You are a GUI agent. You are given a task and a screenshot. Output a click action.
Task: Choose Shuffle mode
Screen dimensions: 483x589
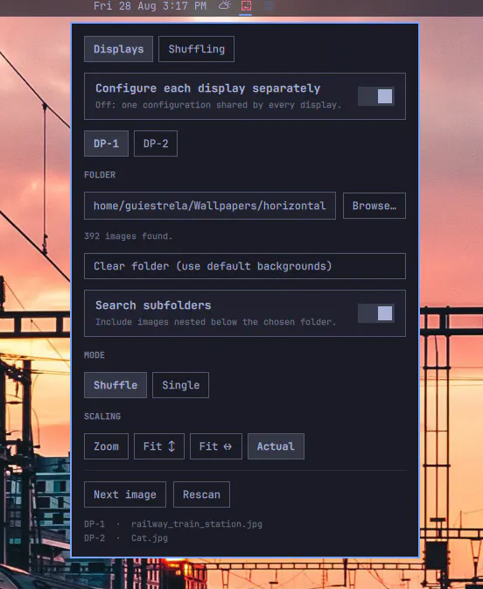coord(115,385)
